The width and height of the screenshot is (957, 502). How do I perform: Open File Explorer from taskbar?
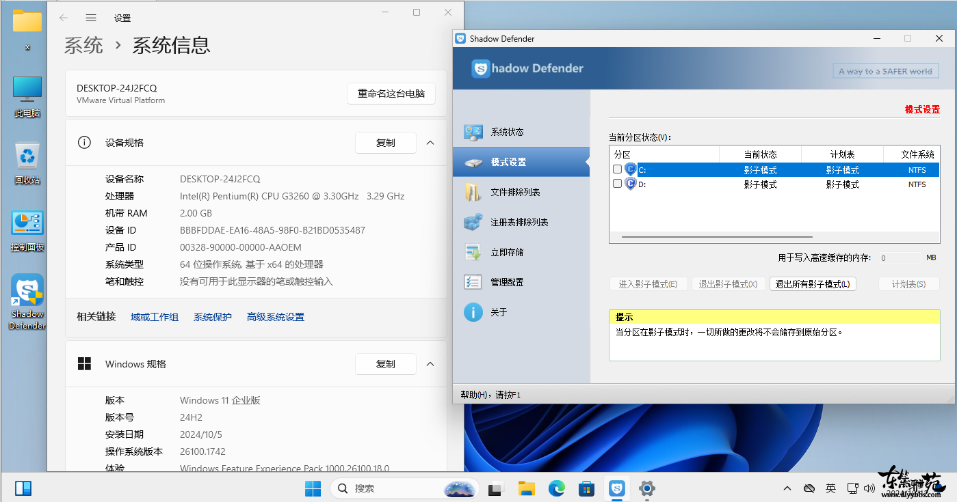[526, 488]
